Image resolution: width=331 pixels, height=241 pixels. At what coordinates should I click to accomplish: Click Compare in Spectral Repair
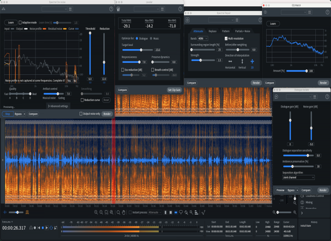point(191,83)
